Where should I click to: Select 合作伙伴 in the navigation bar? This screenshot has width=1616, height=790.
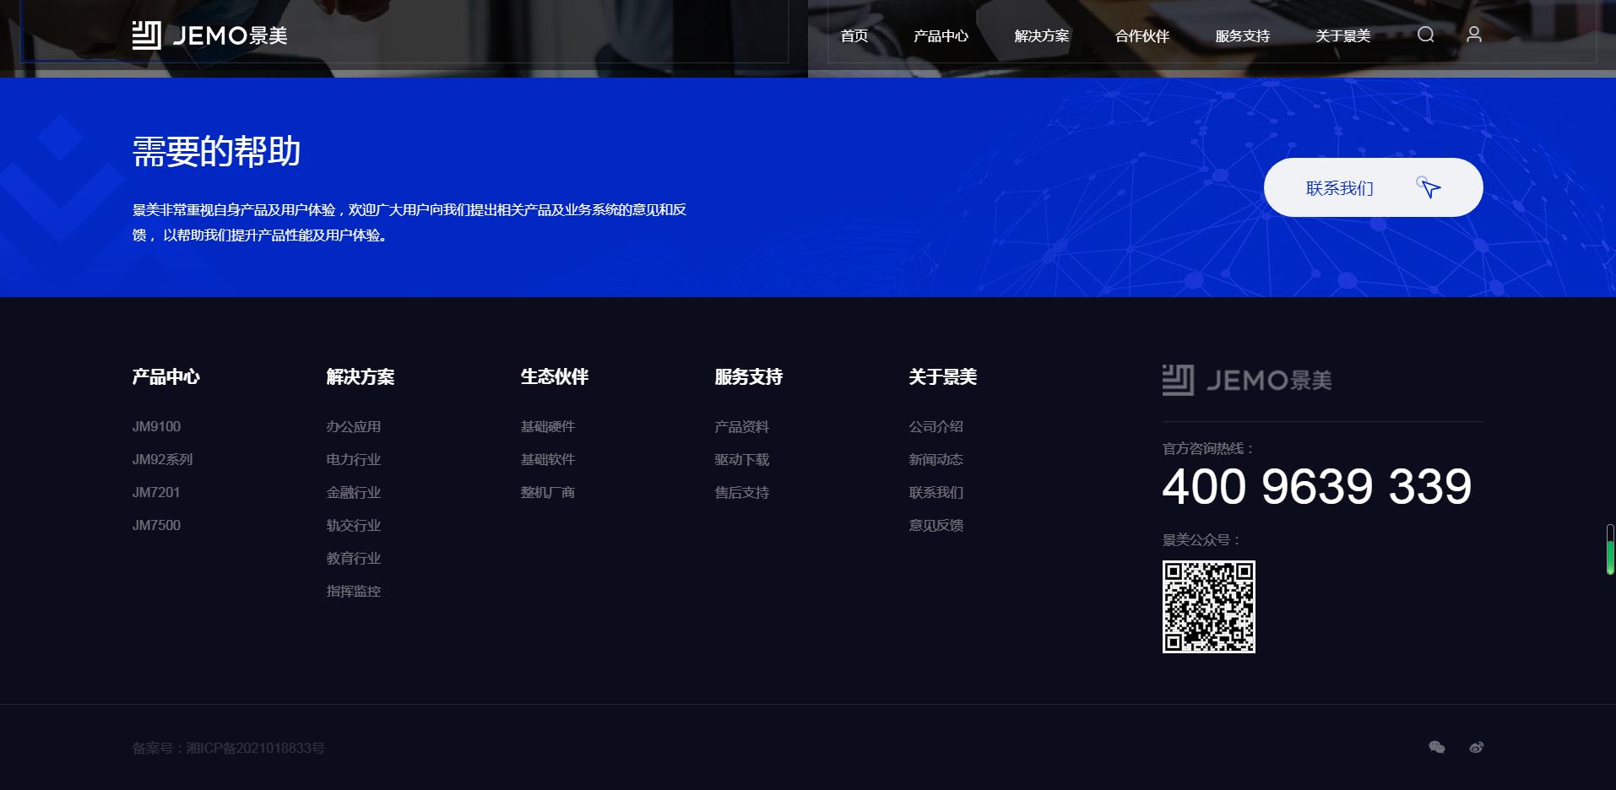coord(1142,36)
